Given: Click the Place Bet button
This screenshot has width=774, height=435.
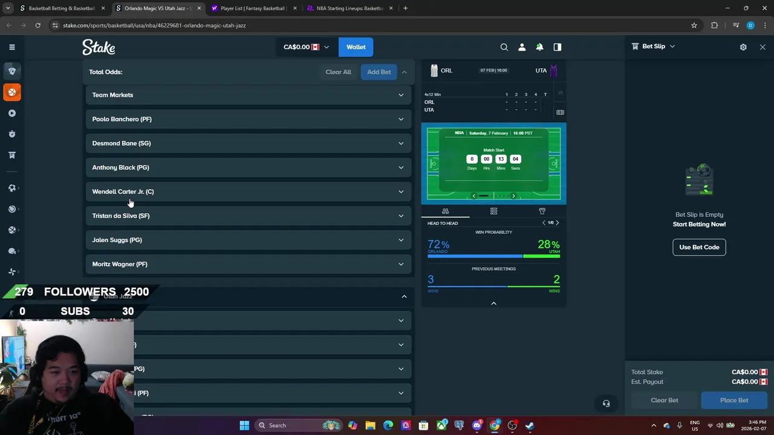Looking at the screenshot, I should click(734, 400).
